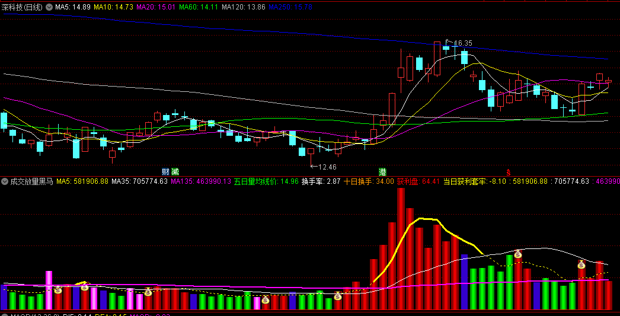Click the leftmost money bag volume icon

58,290
